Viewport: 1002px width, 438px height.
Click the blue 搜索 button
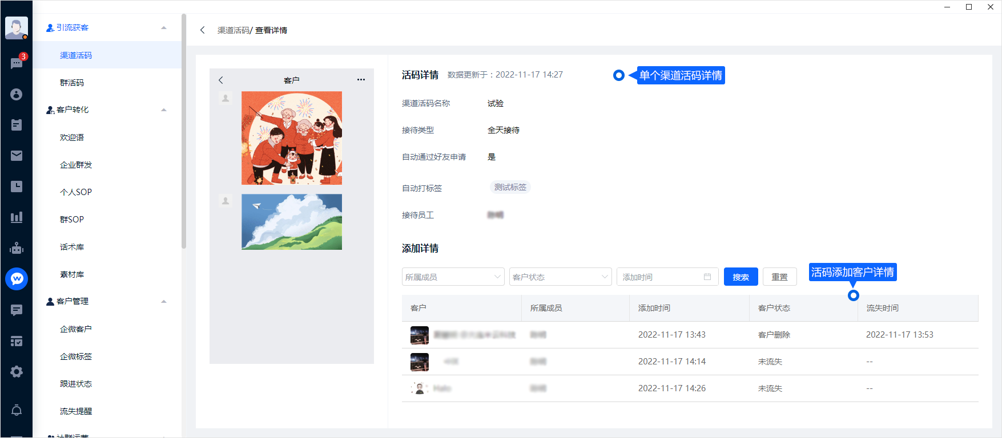tap(741, 277)
